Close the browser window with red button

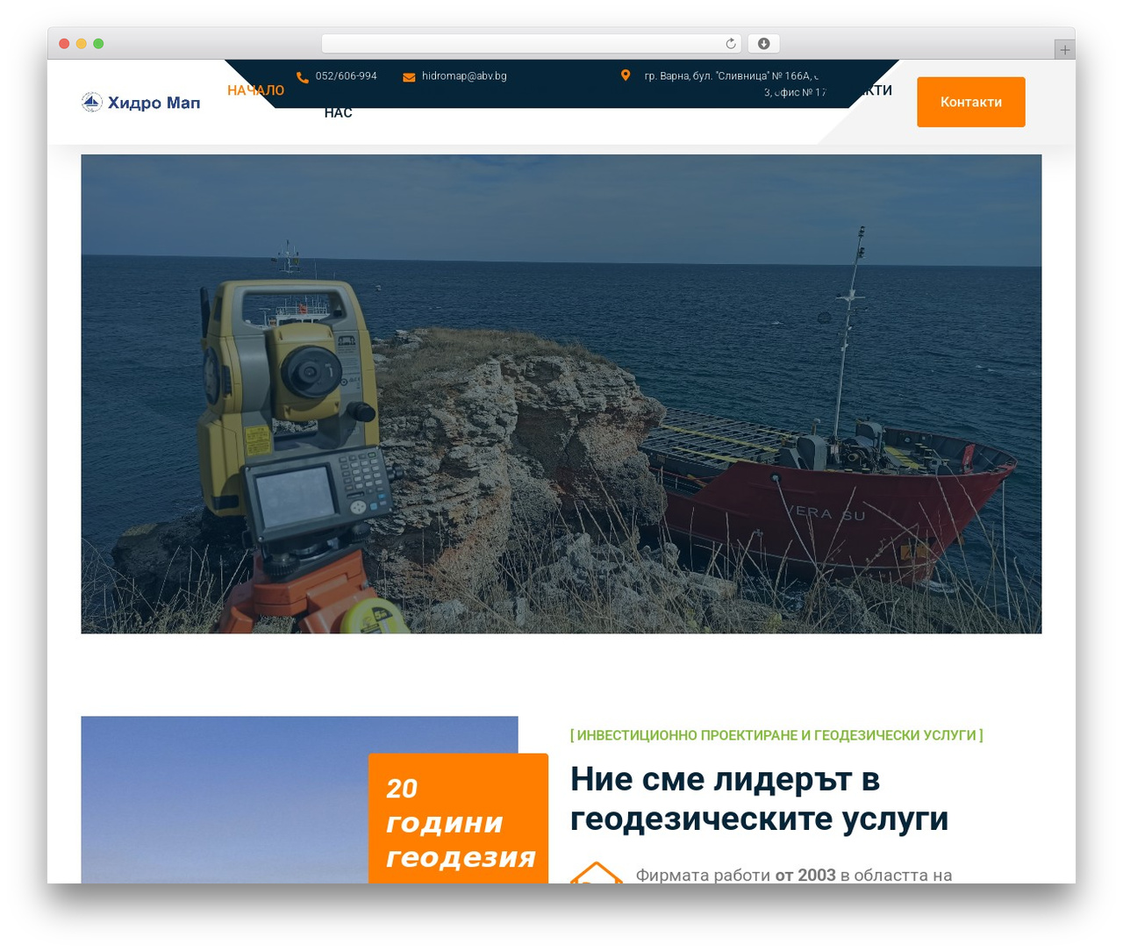click(64, 44)
